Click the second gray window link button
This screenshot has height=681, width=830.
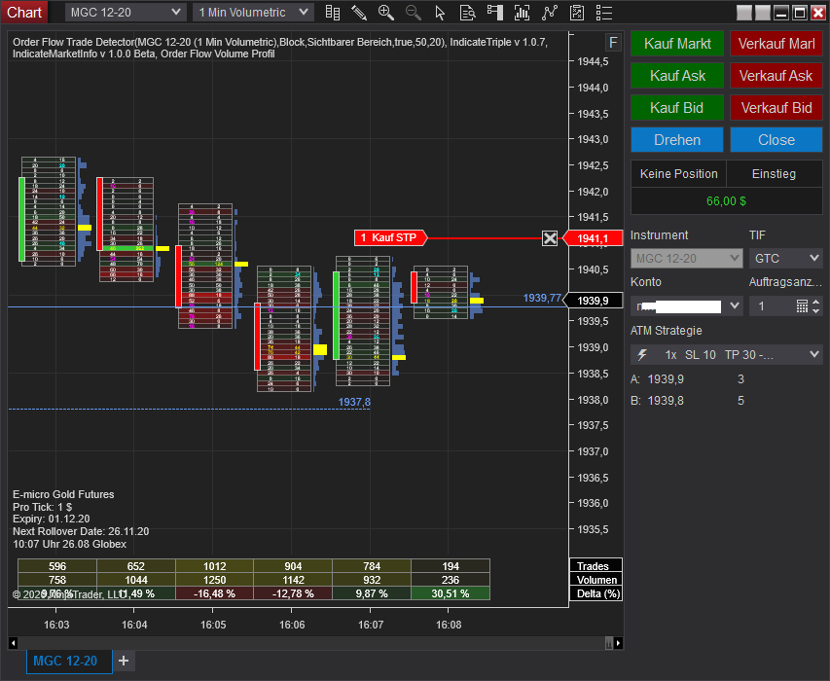click(x=762, y=13)
